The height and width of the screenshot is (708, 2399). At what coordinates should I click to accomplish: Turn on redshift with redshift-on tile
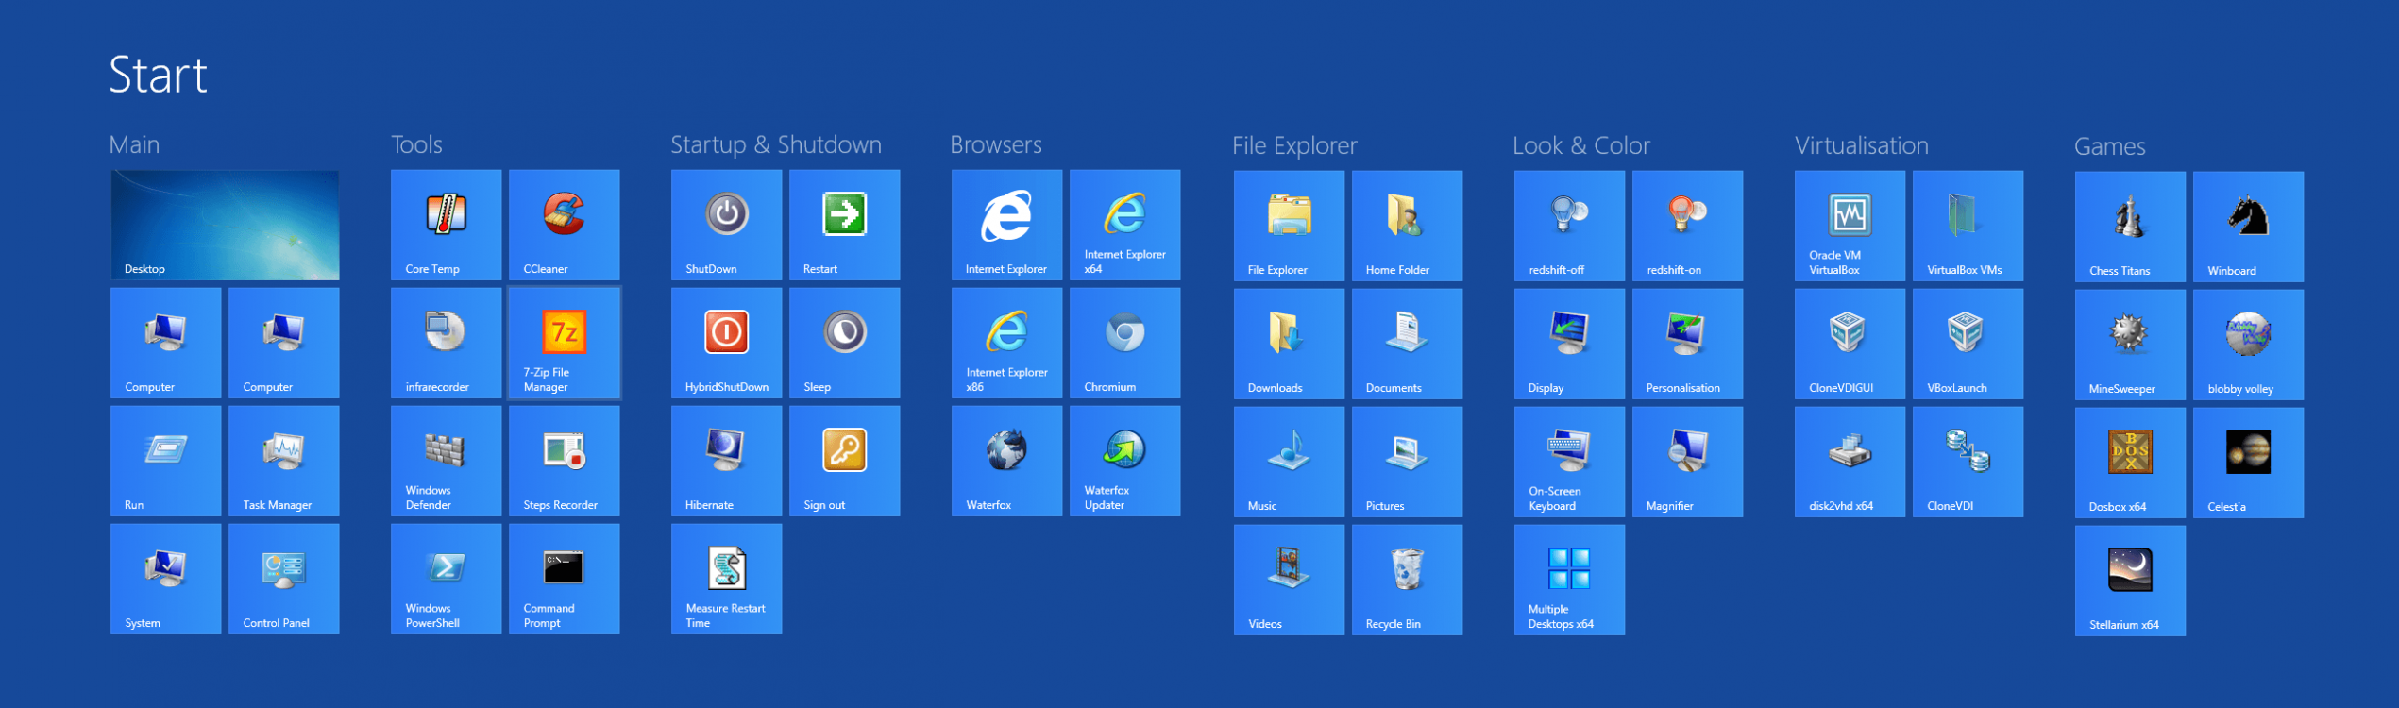(1687, 226)
